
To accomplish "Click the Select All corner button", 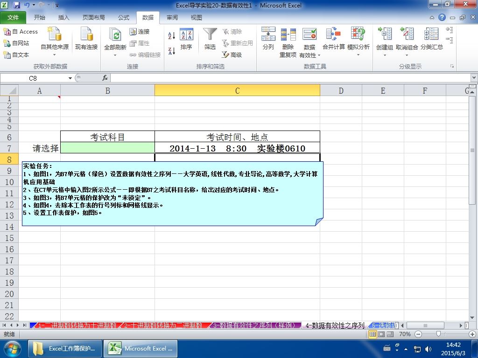I will tap(9, 90).
